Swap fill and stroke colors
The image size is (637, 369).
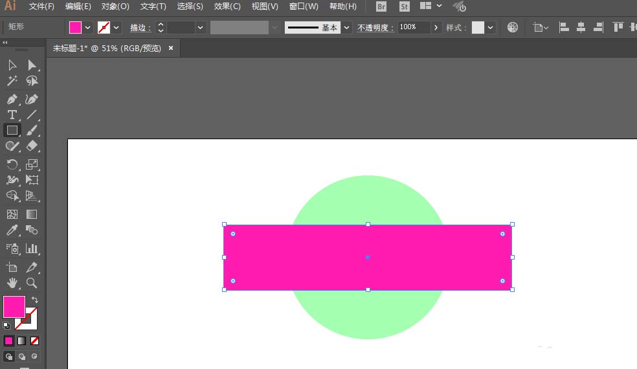(x=35, y=300)
